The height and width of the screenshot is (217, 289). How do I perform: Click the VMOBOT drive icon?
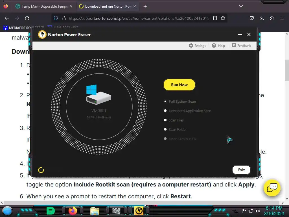(98, 95)
